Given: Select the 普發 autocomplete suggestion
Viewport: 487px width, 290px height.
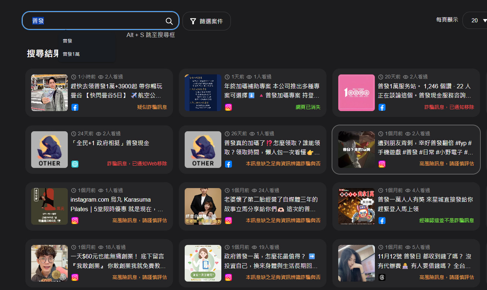Looking at the screenshot, I should [x=67, y=41].
